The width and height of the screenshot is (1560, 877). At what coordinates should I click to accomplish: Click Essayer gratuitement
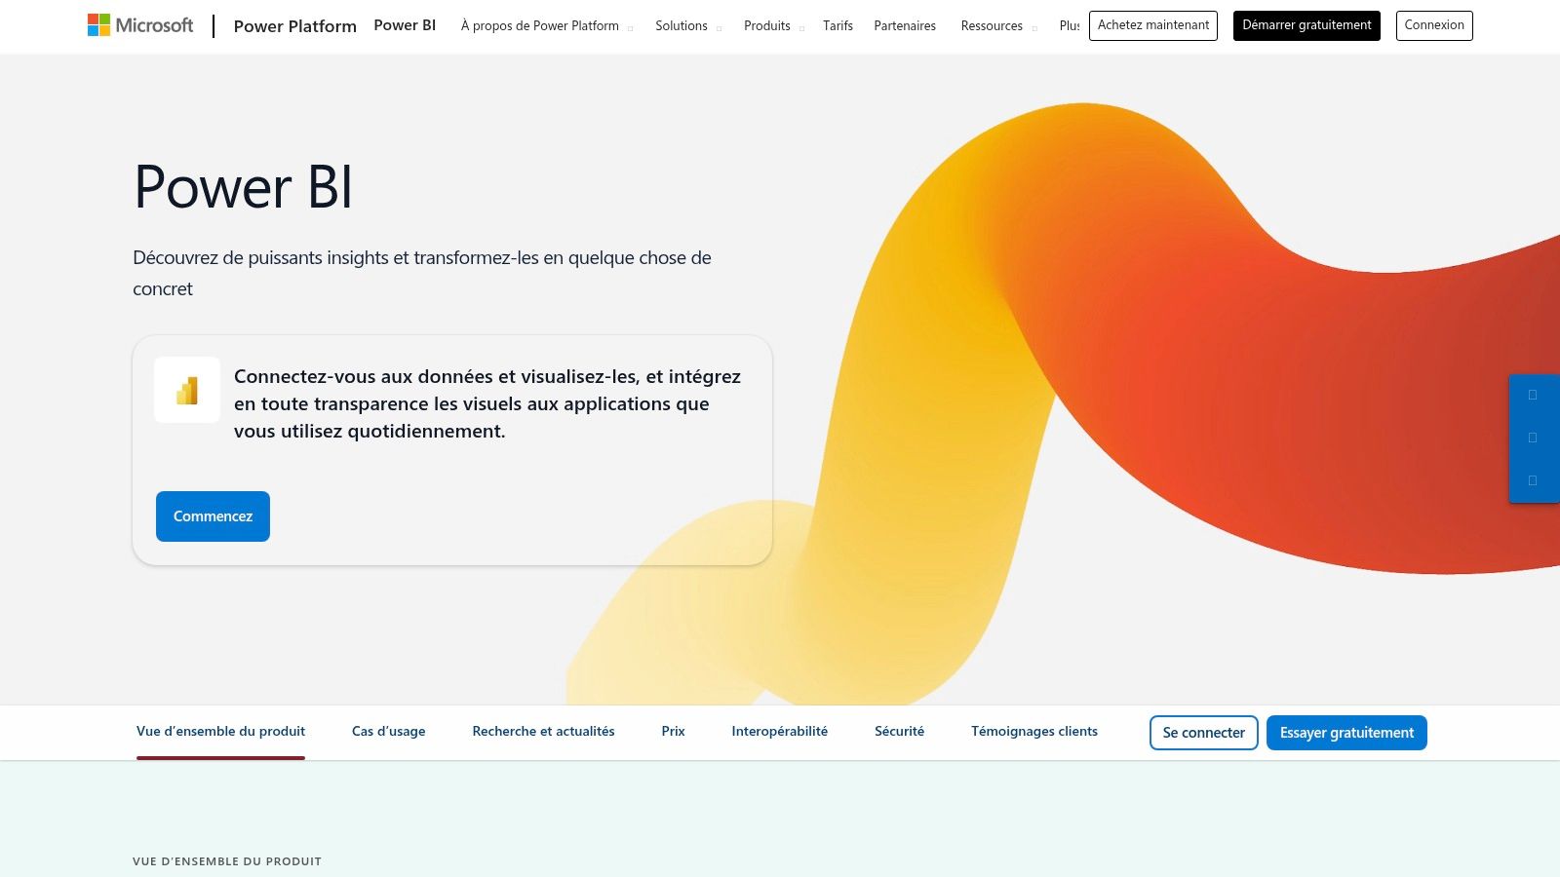click(x=1346, y=732)
